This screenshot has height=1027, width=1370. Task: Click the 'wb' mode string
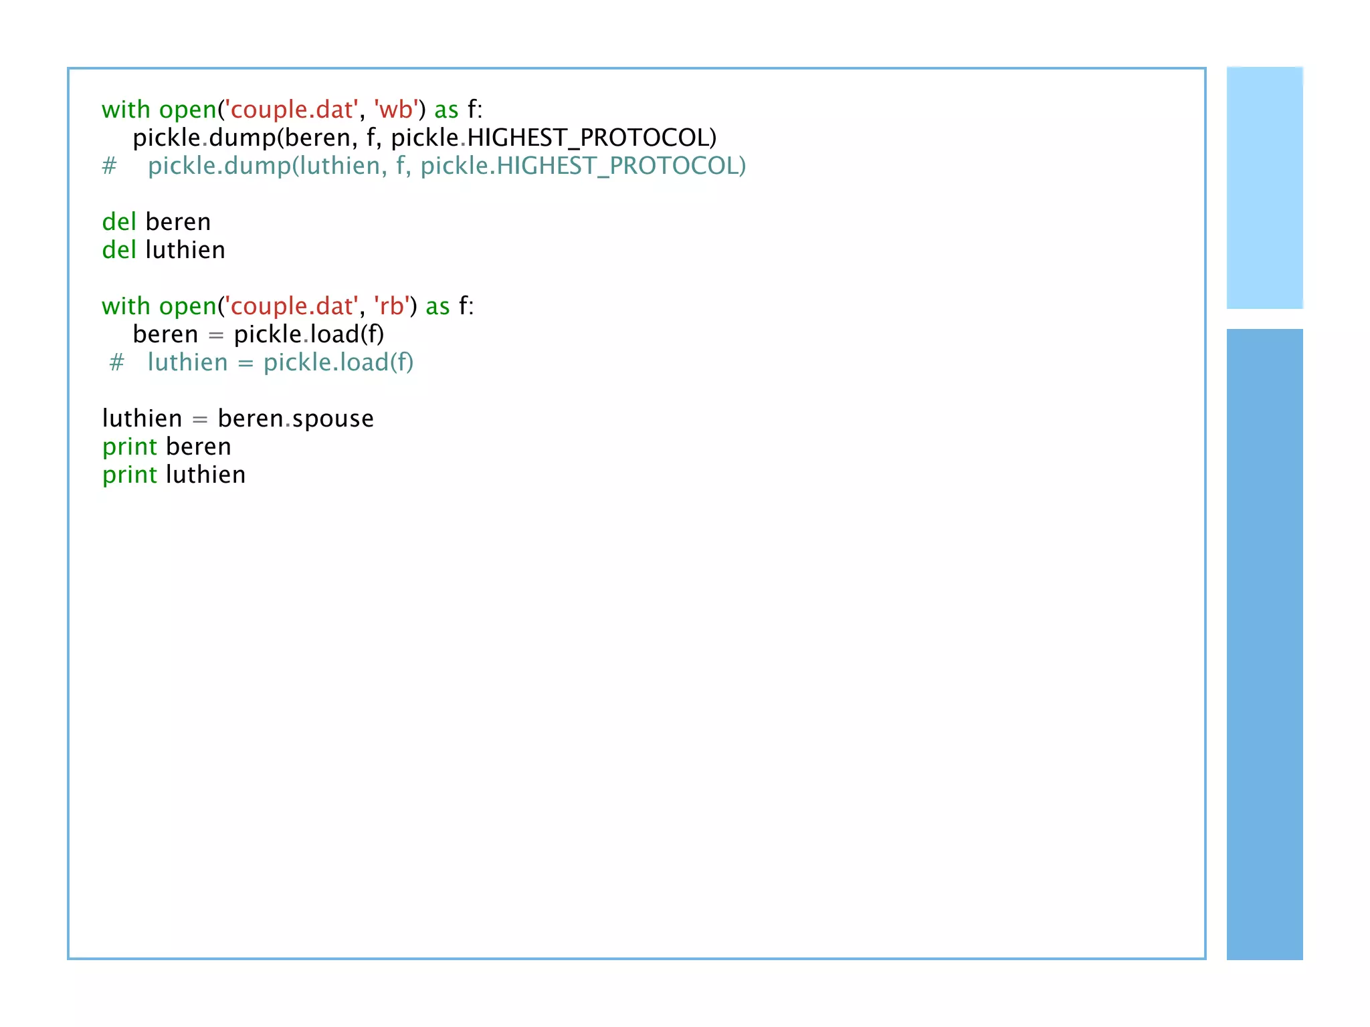pyautogui.click(x=396, y=110)
